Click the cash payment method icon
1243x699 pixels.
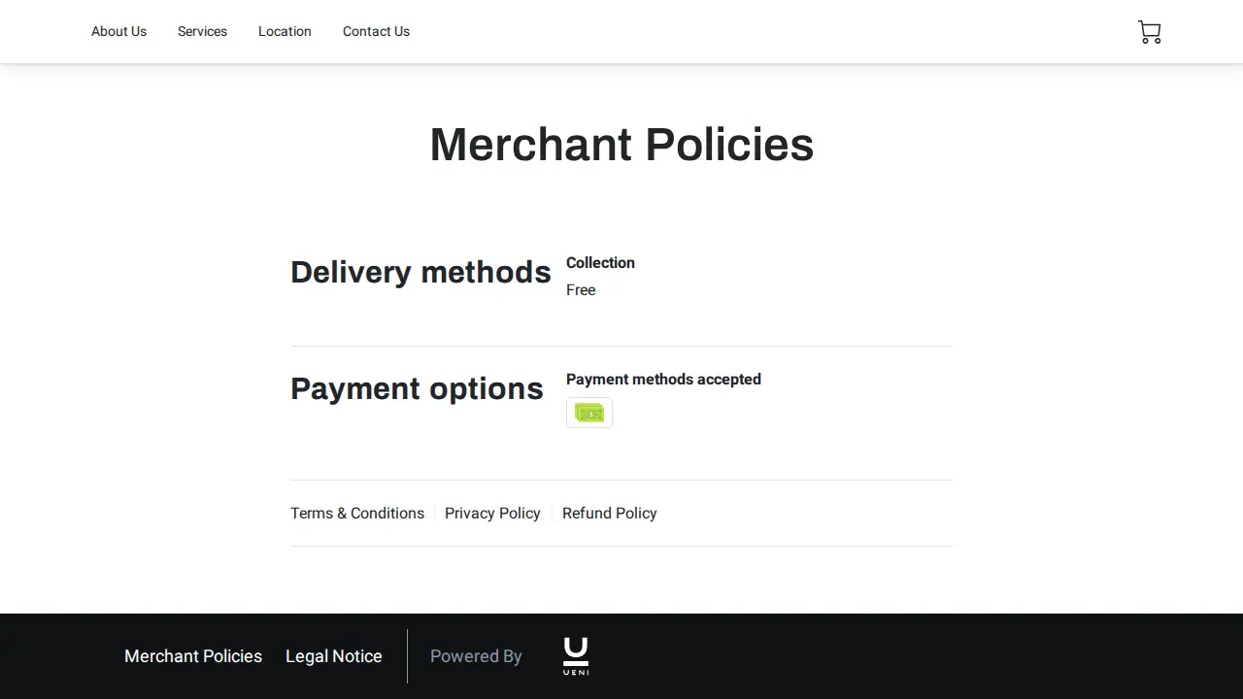[x=589, y=413]
